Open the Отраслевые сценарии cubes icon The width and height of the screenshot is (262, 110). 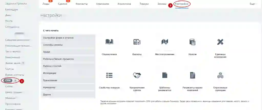pyautogui.click(x=220, y=75)
